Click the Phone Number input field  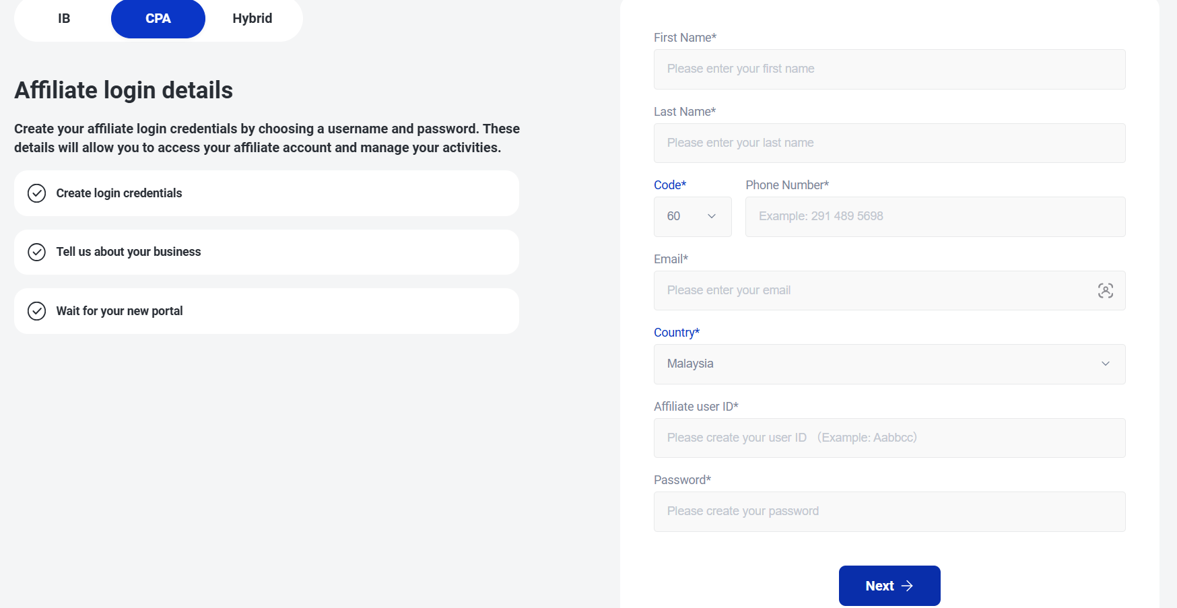pos(935,216)
